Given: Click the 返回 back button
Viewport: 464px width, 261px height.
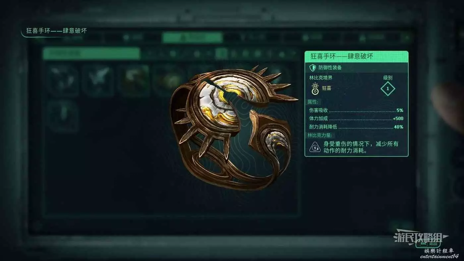Looking at the screenshot, I should 433,243.
